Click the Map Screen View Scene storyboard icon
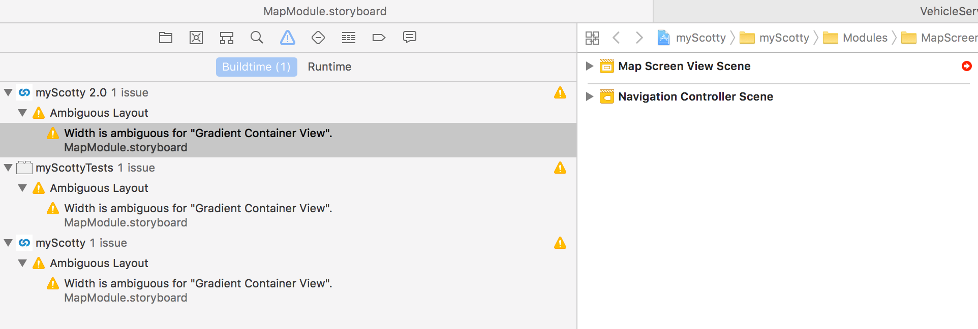The height and width of the screenshot is (329, 978). pyautogui.click(x=607, y=66)
